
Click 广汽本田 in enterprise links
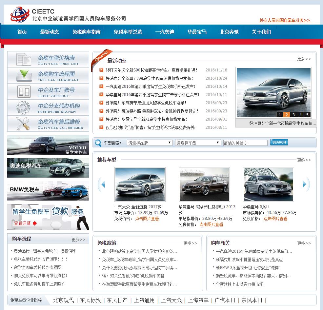coord(225,300)
